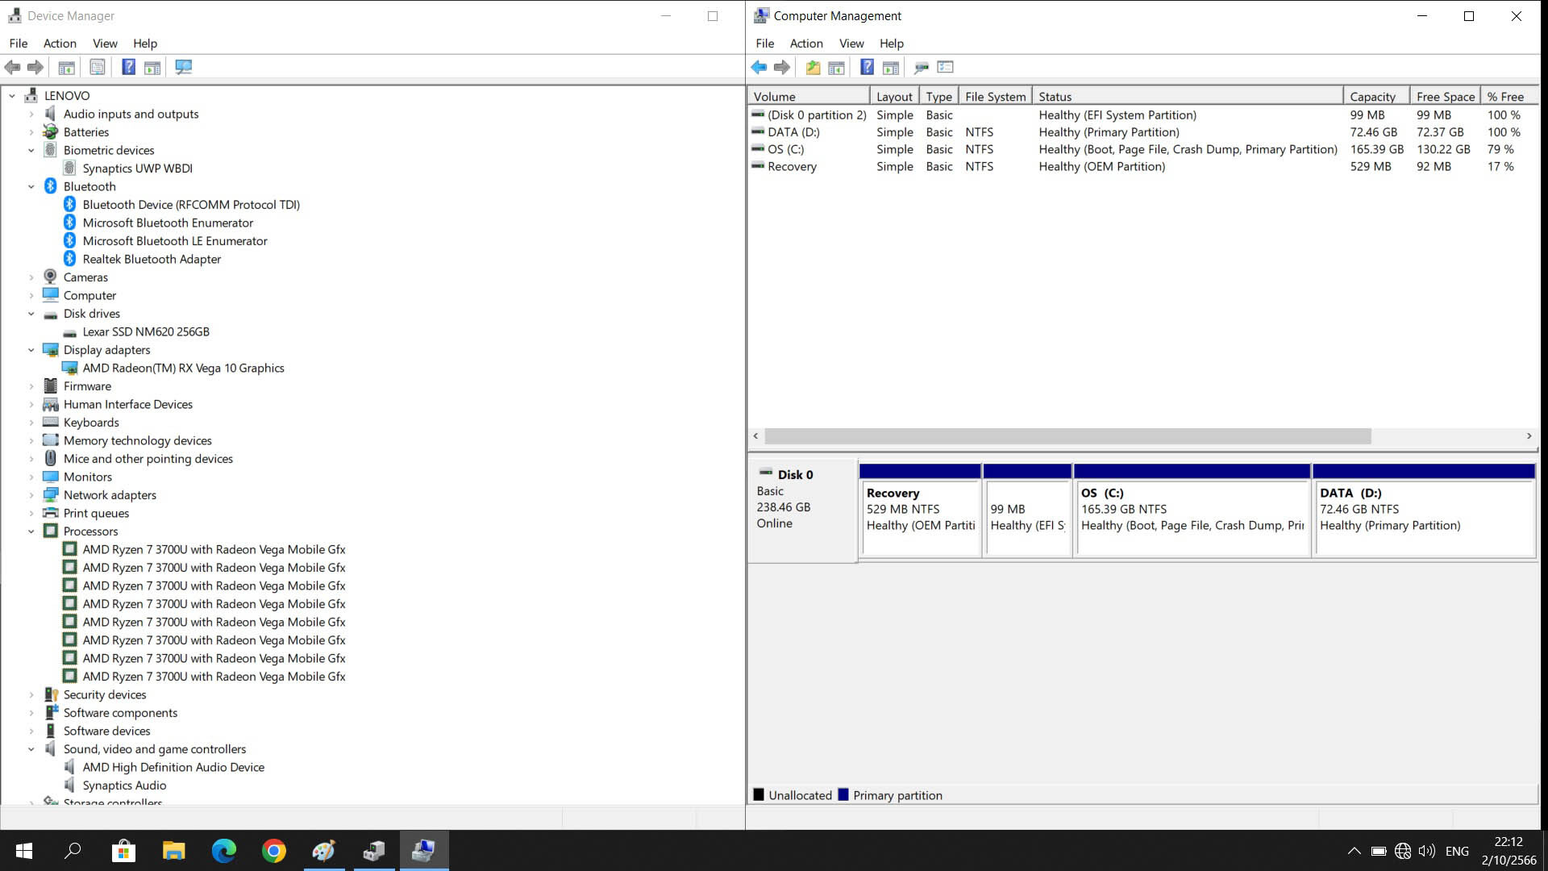The height and width of the screenshot is (871, 1548).
Task: Toggle action pane button in Device Manager toolbar
Action: tap(152, 68)
